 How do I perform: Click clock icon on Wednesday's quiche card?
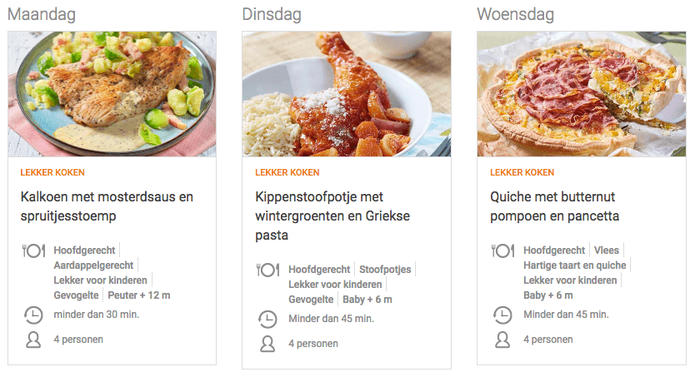pos(503,315)
